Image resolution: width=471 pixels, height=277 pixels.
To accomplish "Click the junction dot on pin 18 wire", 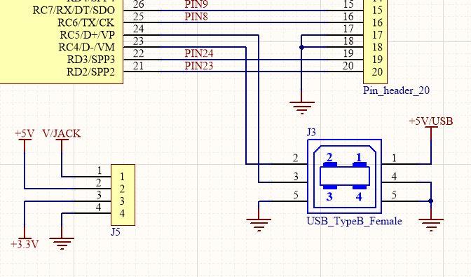I will pos(301,48).
